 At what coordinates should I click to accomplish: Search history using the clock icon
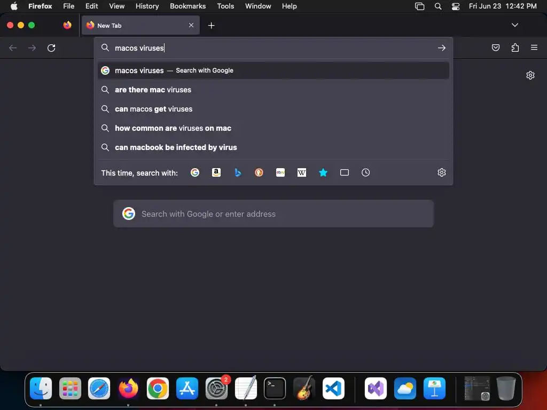tap(365, 172)
